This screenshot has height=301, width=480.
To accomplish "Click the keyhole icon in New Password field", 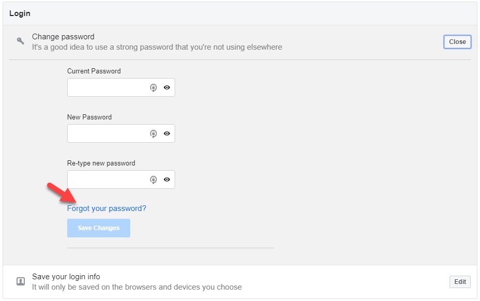I will coord(153,133).
